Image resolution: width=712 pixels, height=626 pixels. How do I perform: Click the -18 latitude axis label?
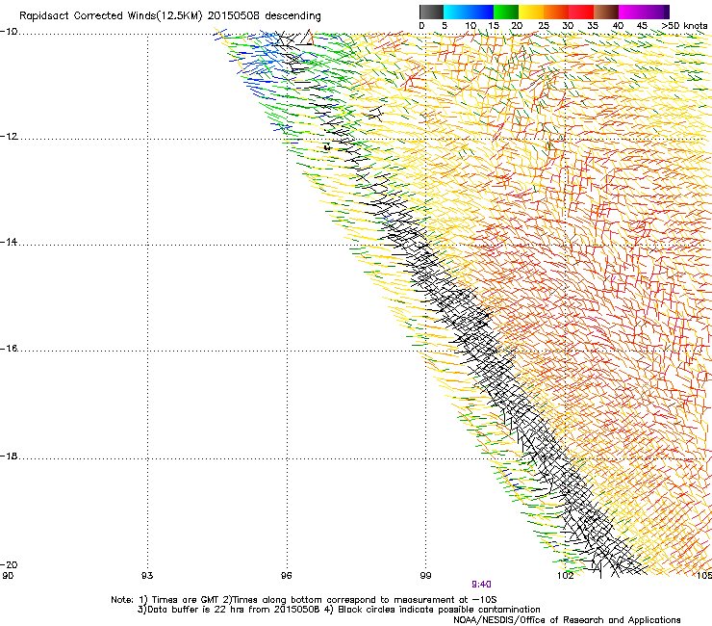click(9, 456)
